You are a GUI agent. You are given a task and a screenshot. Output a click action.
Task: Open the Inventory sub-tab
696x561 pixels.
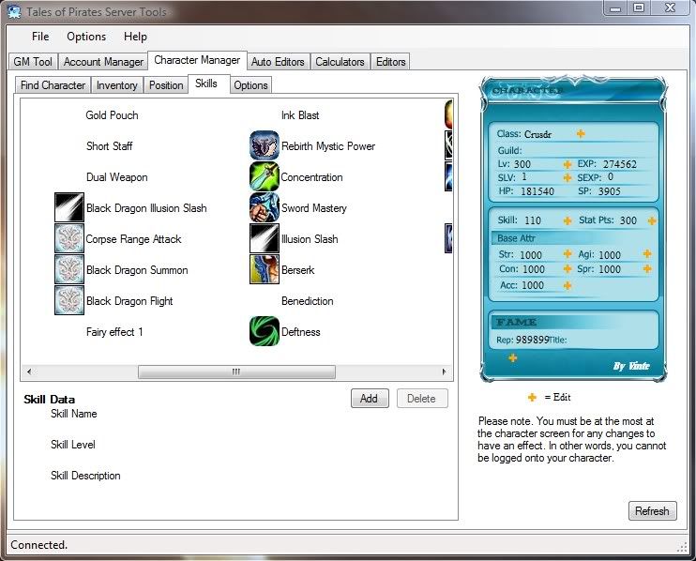pyautogui.click(x=117, y=85)
